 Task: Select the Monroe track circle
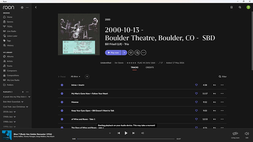[62, 102]
